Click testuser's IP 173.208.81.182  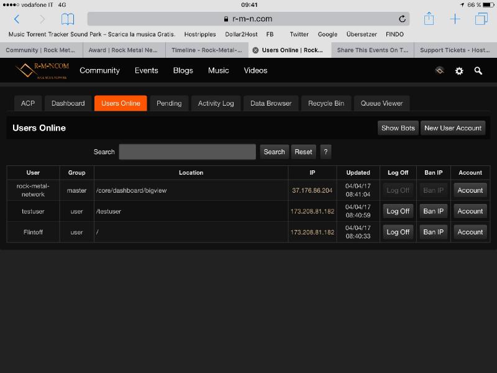pos(312,211)
